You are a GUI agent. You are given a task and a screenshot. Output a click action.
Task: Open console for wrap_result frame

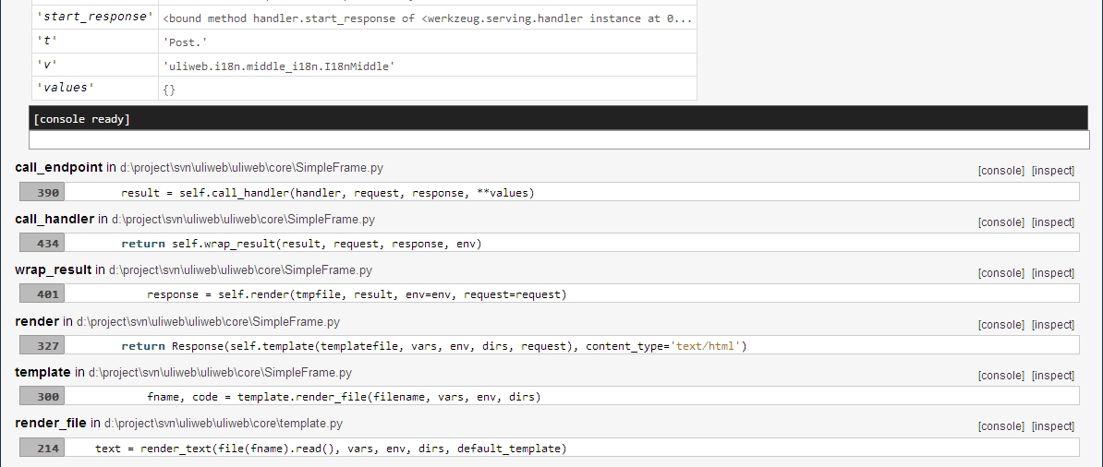point(1000,273)
